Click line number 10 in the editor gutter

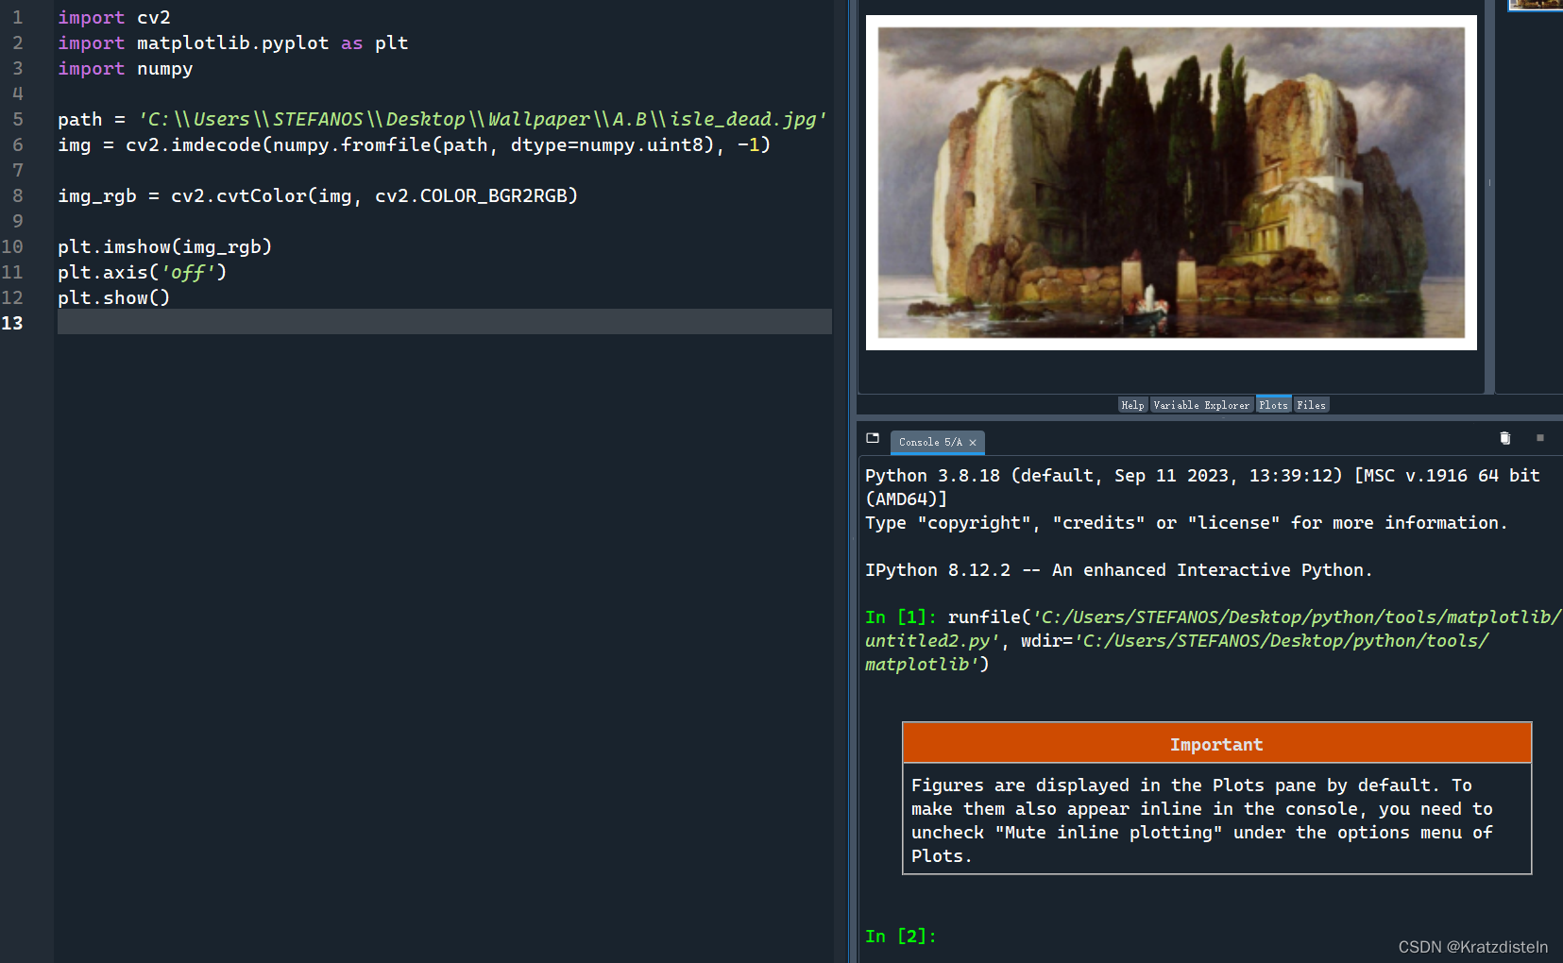(12, 247)
